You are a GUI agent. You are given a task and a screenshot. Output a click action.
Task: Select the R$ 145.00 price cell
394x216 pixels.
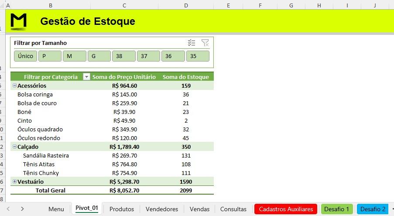click(x=124, y=94)
